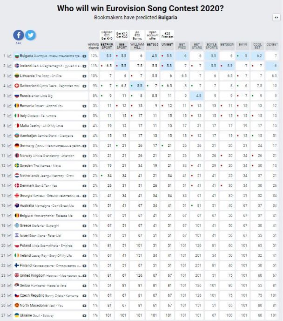Open the United Kingdom entry row
The image size is (283, 321).
click(51, 275)
